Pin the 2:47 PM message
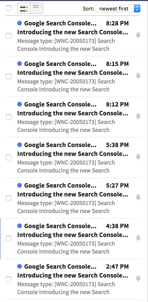The image size is (148, 302). tap(138, 279)
